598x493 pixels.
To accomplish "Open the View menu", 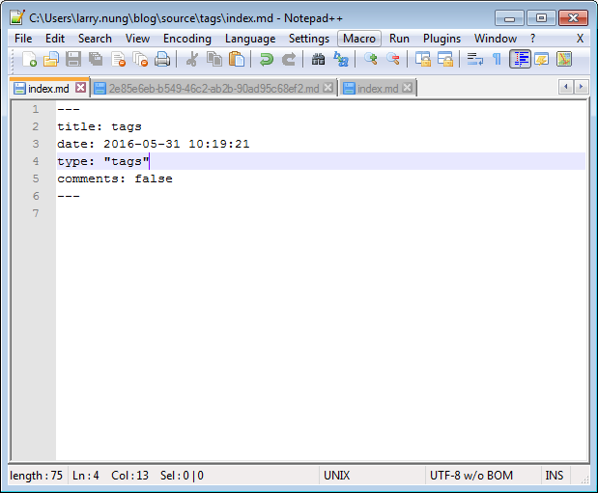I will 137,39.
